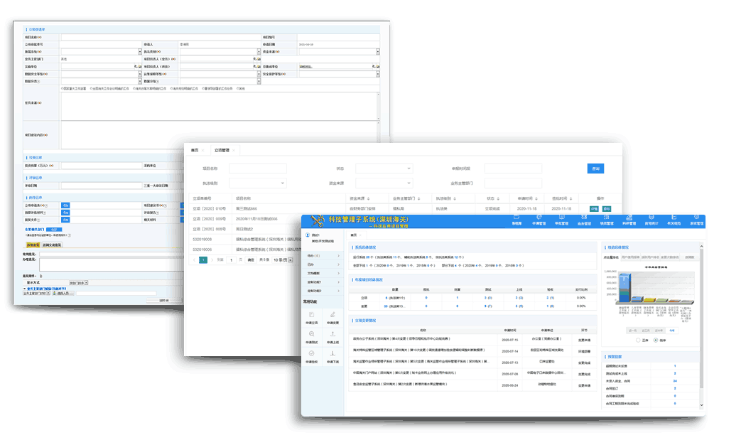The width and height of the screenshot is (746, 445).
Task: Open 申请管理 in the top navigation
Action: pyautogui.click(x=538, y=220)
